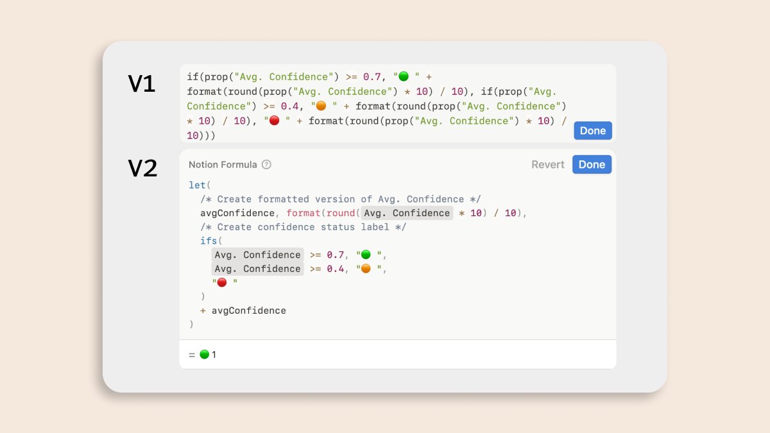Click comment 'Create confidence status label'
The width and height of the screenshot is (770, 433).
(x=303, y=227)
